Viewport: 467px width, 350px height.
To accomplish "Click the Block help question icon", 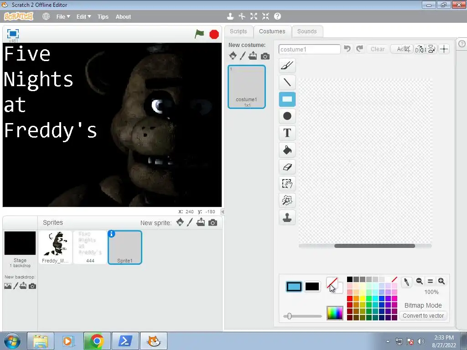I will click(x=277, y=16).
